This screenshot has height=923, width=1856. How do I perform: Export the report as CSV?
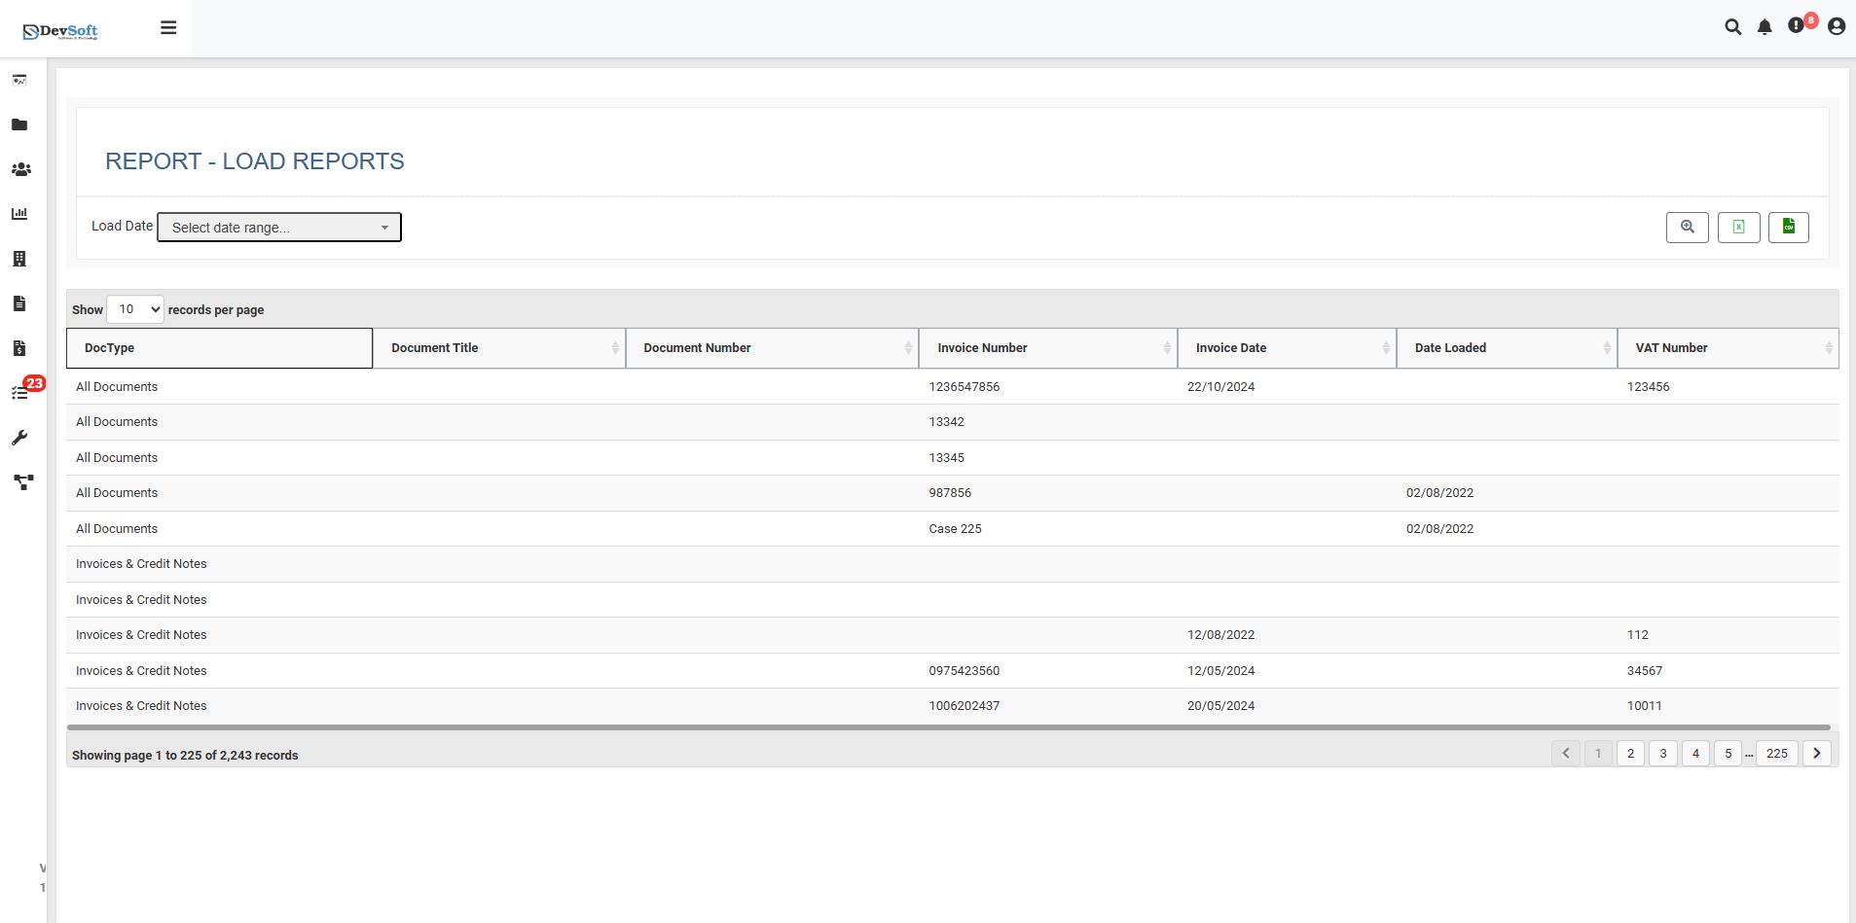(1788, 227)
